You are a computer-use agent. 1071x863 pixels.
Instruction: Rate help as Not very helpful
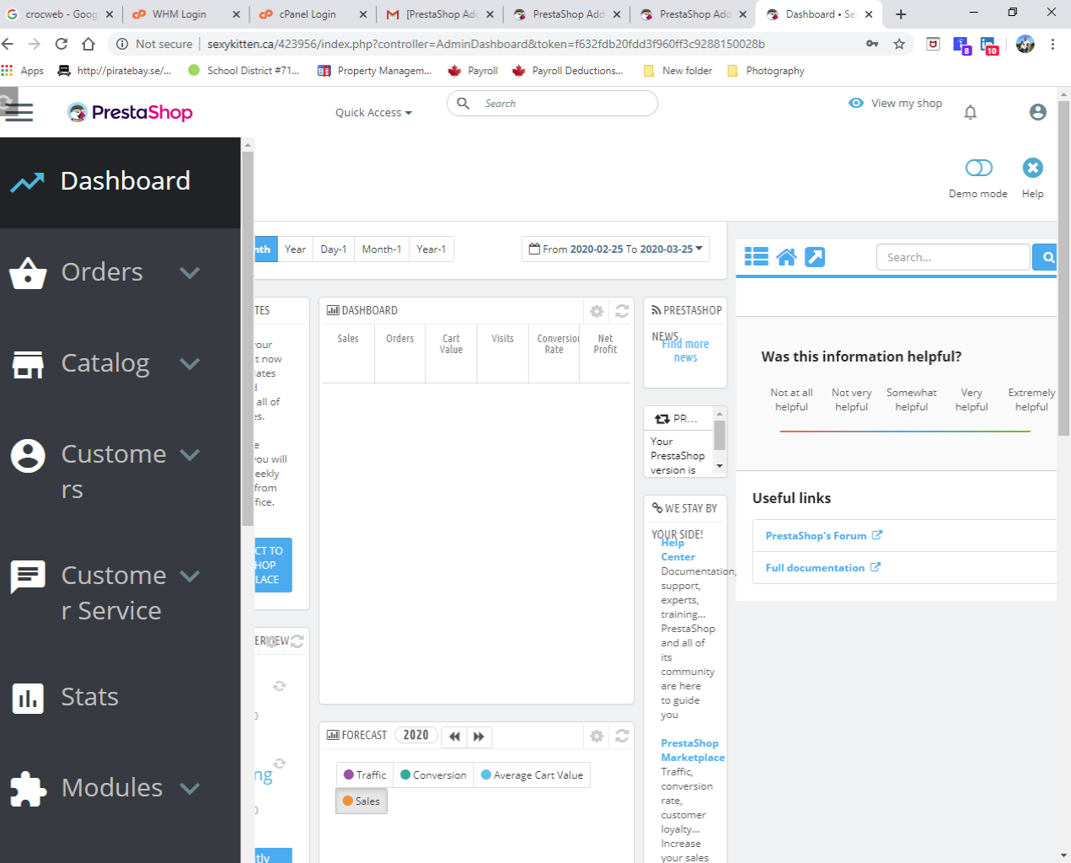coord(851,399)
